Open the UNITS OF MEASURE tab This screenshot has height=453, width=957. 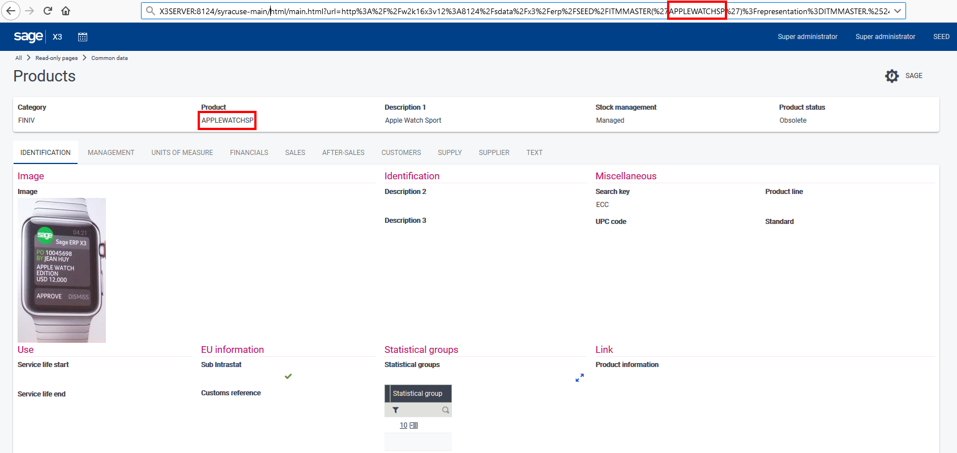[182, 153]
